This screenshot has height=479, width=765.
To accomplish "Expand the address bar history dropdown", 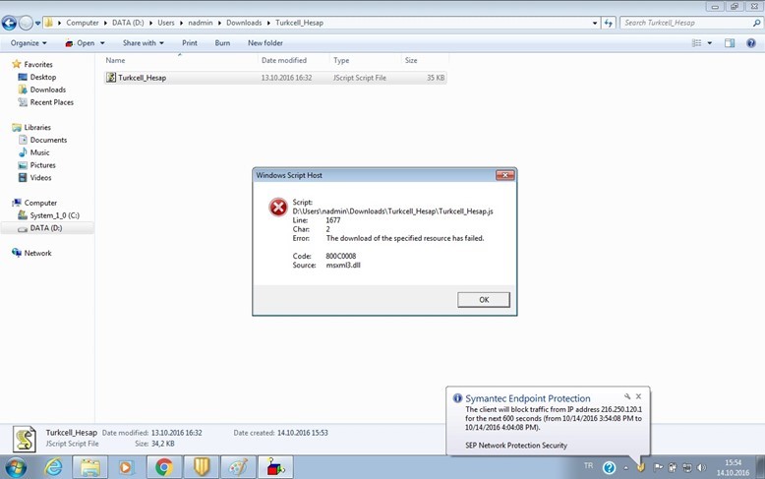I will (x=595, y=23).
